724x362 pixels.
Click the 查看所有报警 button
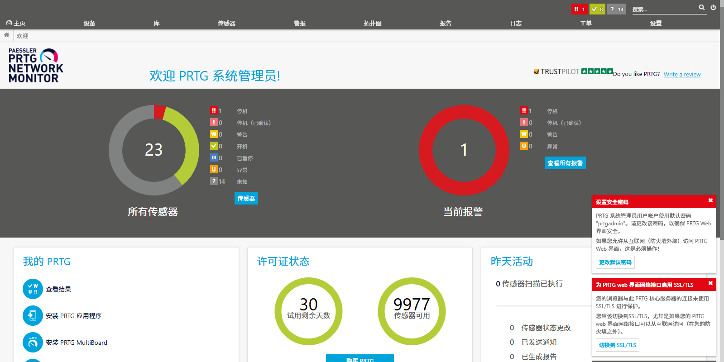pos(565,163)
